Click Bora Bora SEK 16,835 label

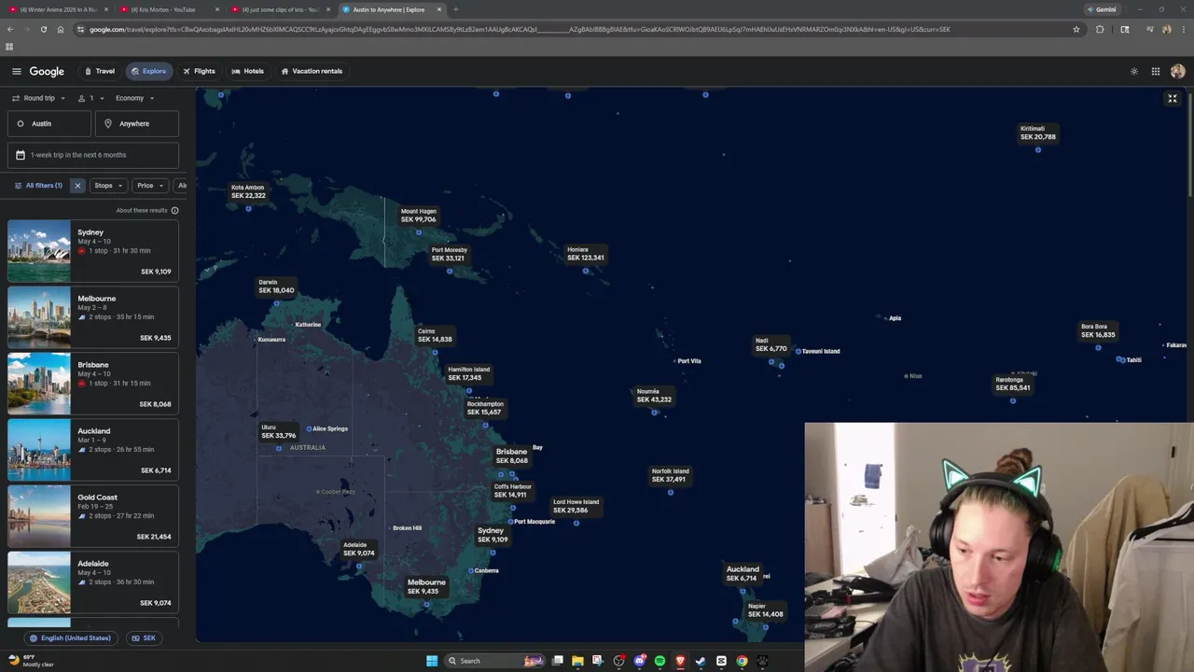pyautogui.click(x=1098, y=330)
